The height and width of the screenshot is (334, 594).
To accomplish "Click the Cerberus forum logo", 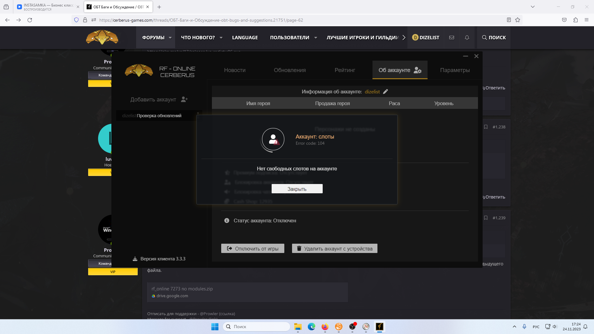I will (102, 37).
